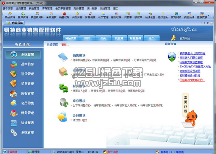This screenshot has height=154, width=216.
Task: Select 系统提醒 in the sidebar
Action: pyautogui.click(x=23, y=54)
